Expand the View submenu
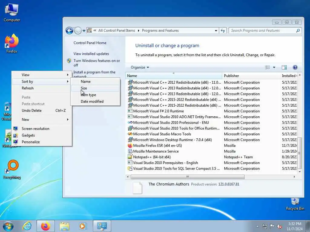This screenshot has height=232, width=310. click(x=42, y=75)
